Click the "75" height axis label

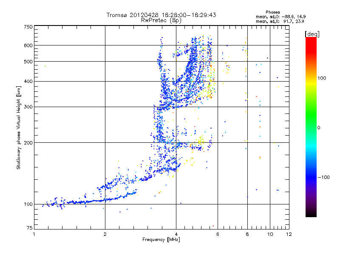coord(30,228)
